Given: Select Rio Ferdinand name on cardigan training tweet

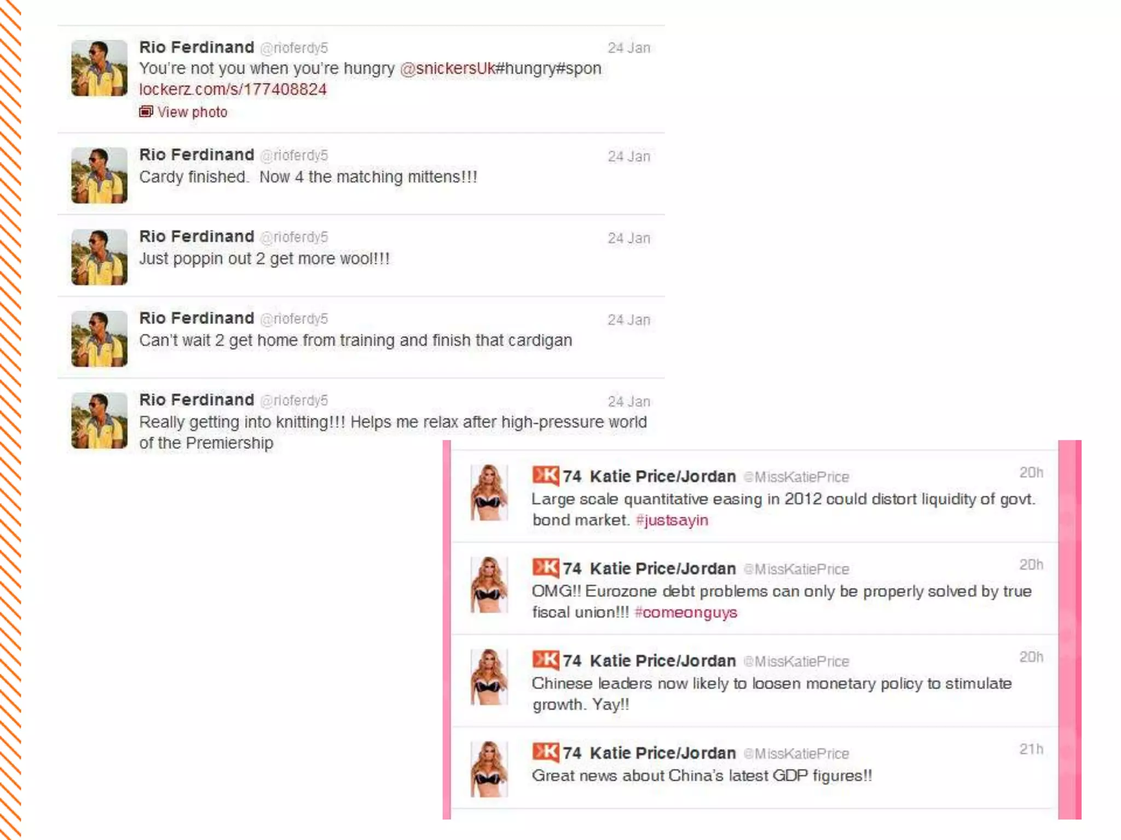Looking at the screenshot, I should (197, 318).
